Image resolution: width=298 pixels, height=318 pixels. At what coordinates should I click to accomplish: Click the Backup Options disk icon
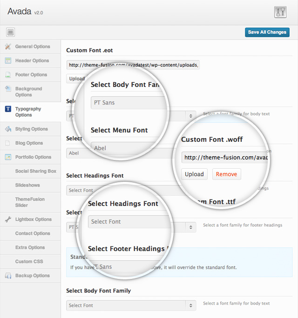point(8,276)
